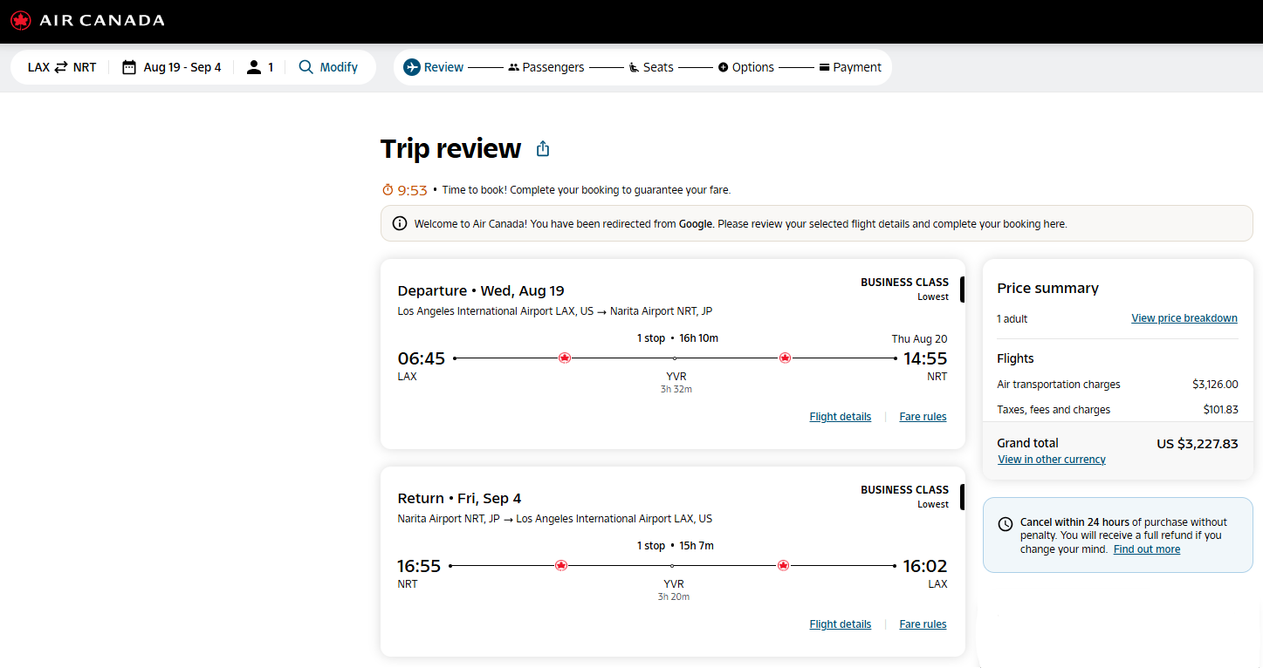Click the Trip review heading
This screenshot has height=668, width=1263.
[x=450, y=149]
